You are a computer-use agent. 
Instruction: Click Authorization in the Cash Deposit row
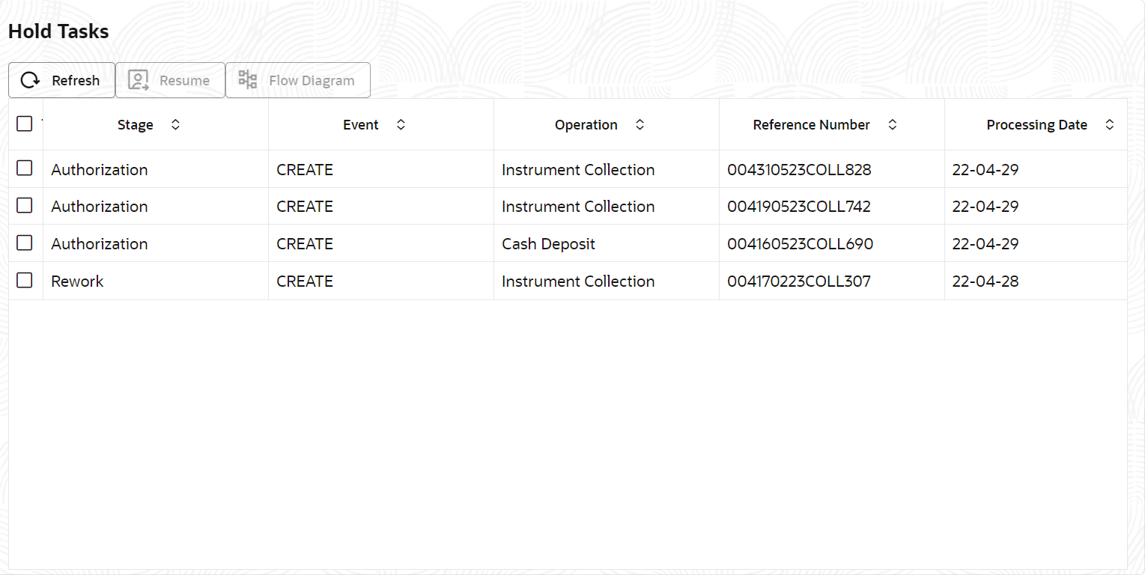100,244
